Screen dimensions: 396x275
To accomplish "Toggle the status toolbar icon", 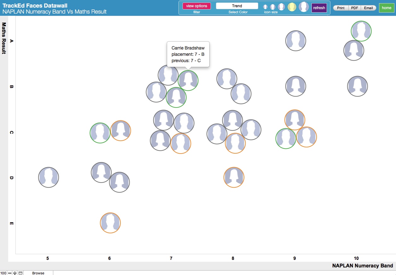I will [20, 273].
